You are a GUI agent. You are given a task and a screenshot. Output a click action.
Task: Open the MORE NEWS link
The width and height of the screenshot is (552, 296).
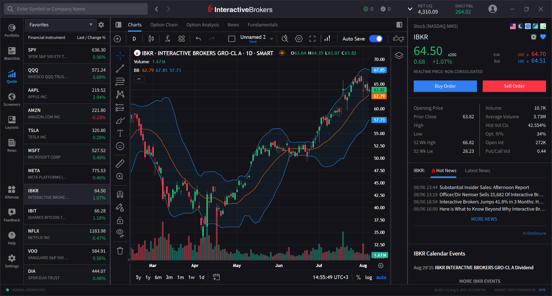click(484, 219)
